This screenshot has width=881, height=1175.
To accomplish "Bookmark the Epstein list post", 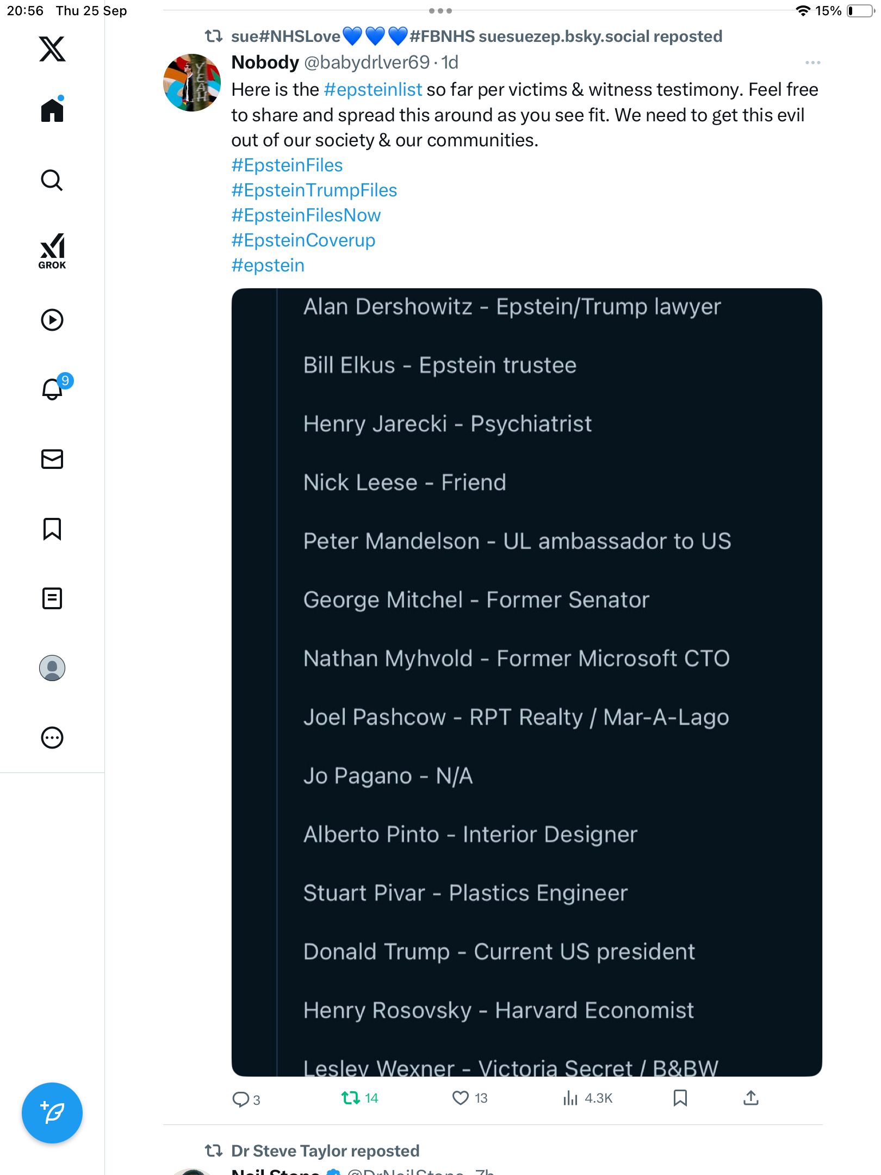I will click(680, 1098).
